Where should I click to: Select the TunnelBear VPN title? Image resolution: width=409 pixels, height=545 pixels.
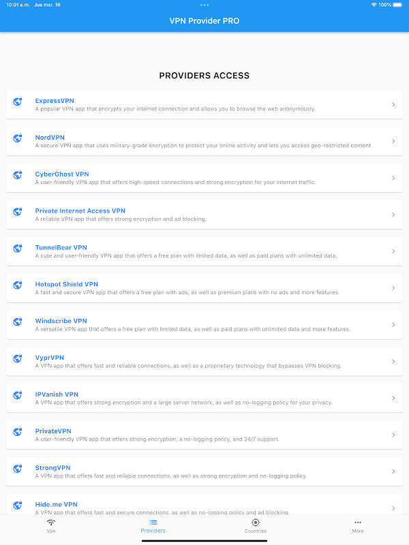pos(61,247)
